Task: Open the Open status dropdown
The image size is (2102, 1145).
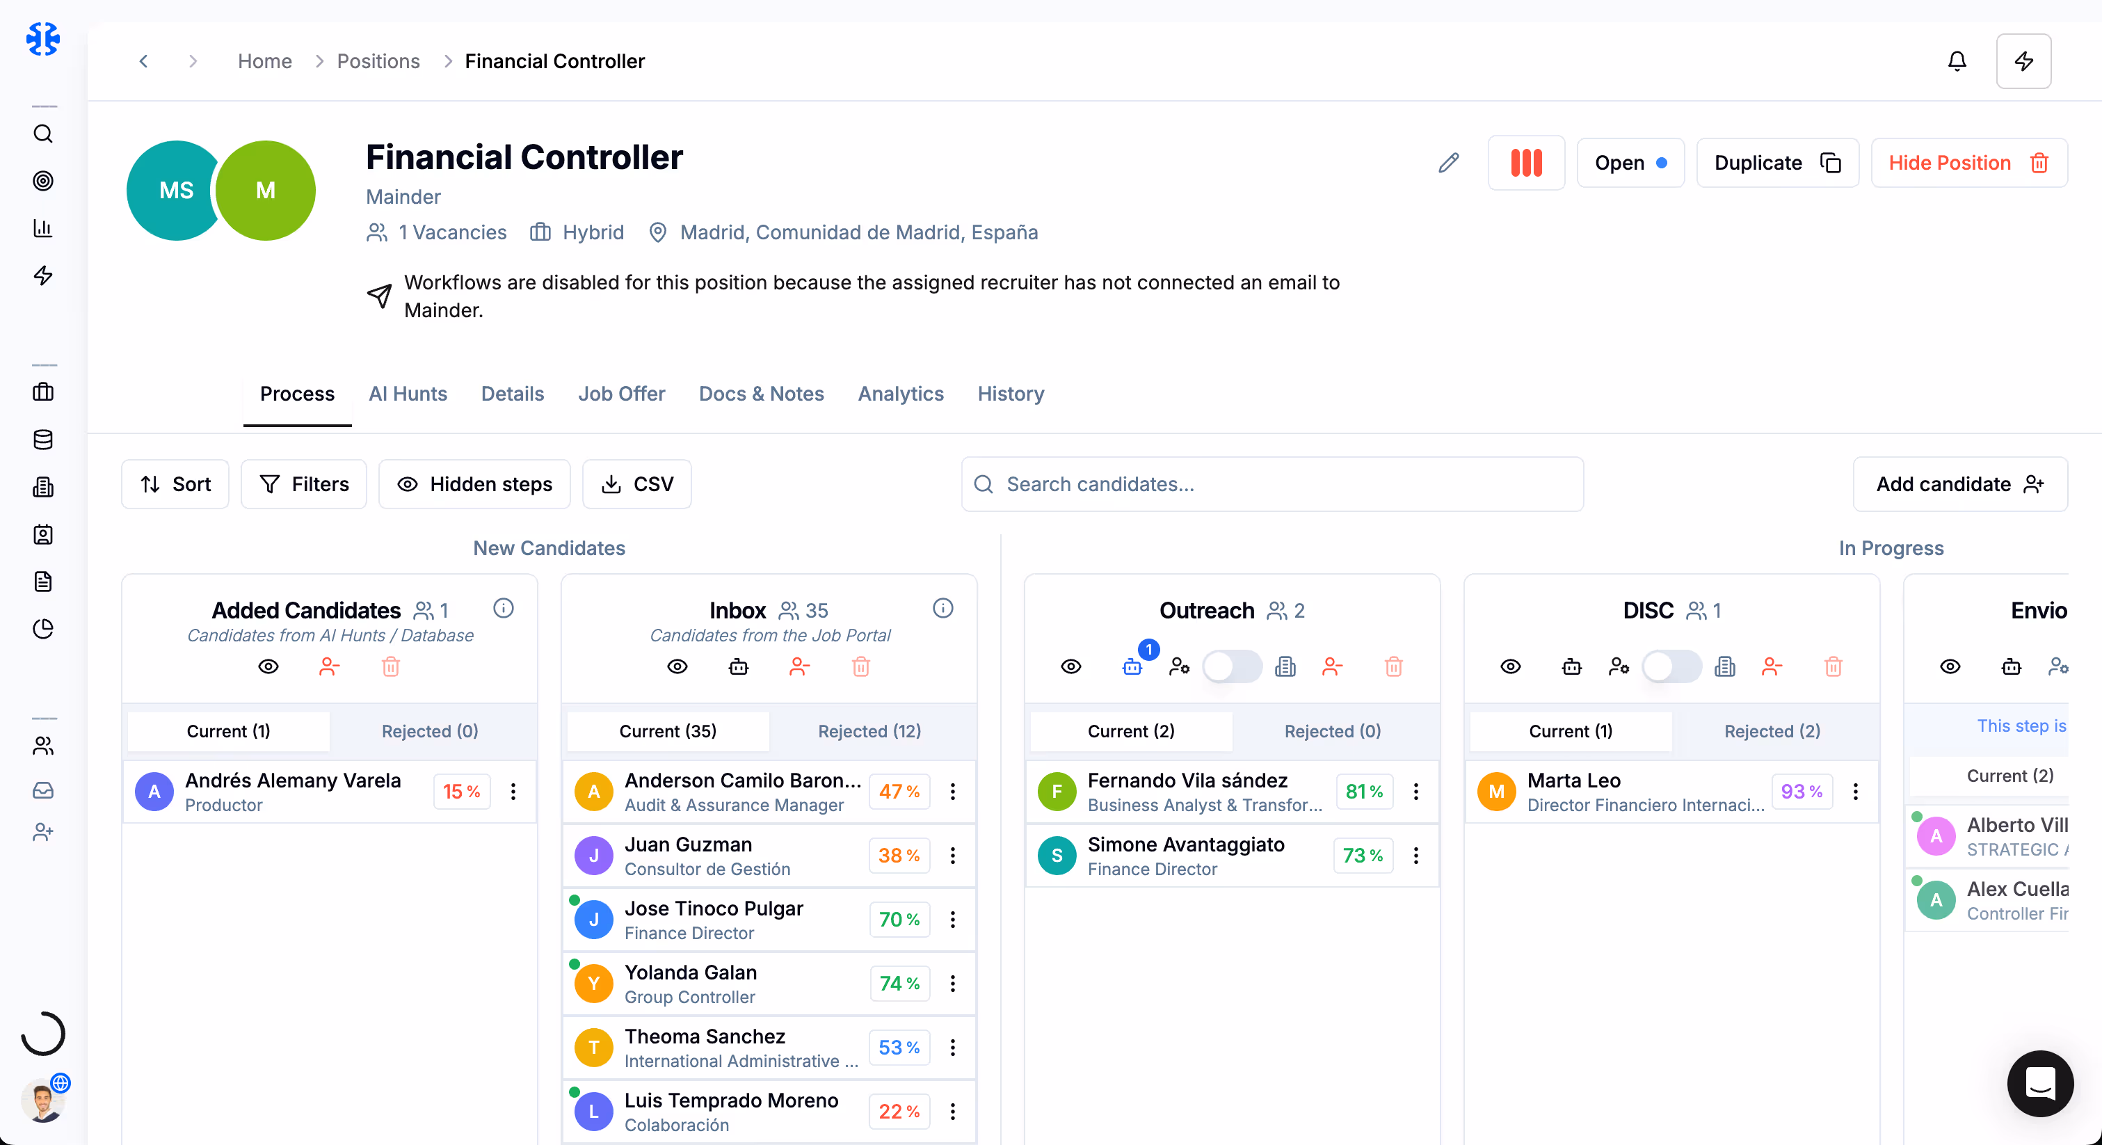Action: pyautogui.click(x=1630, y=163)
